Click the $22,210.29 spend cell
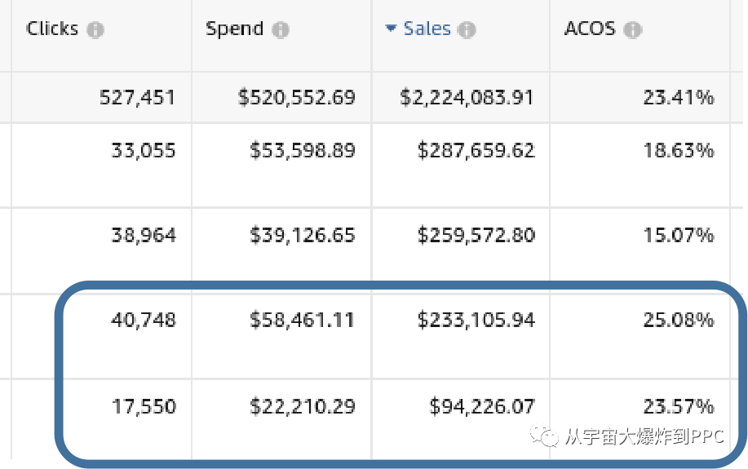The height and width of the screenshot is (469, 748). click(303, 405)
